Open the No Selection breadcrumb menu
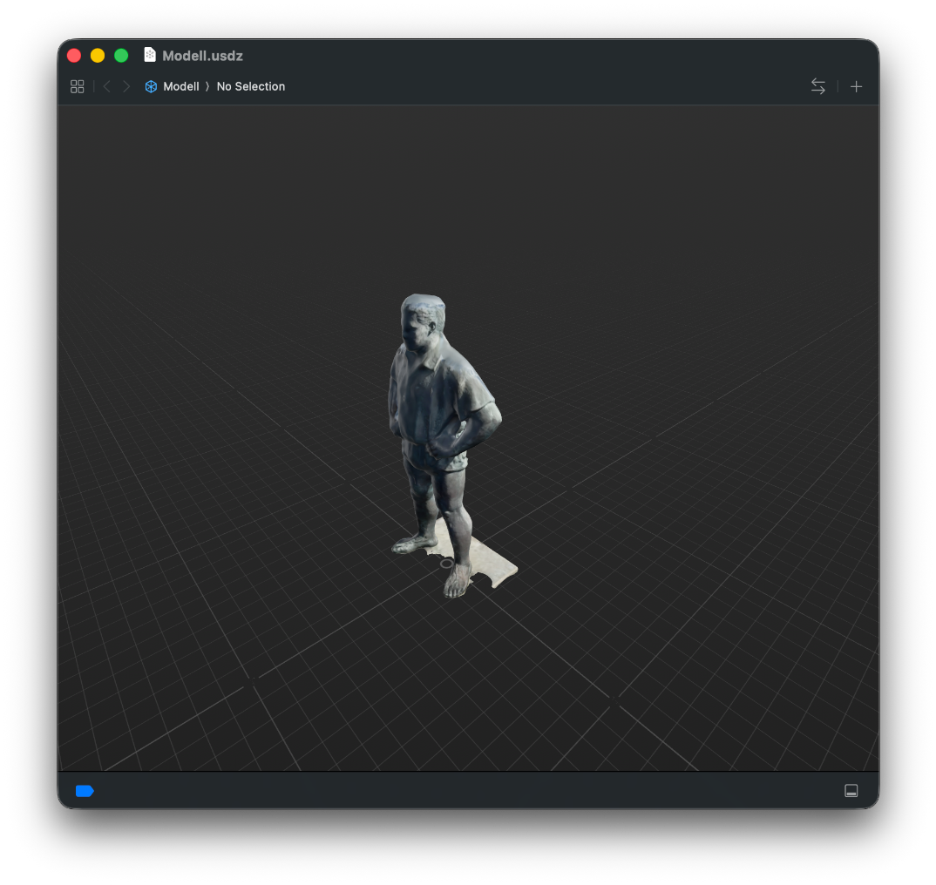The image size is (936, 885). click(x=251, y=86)
